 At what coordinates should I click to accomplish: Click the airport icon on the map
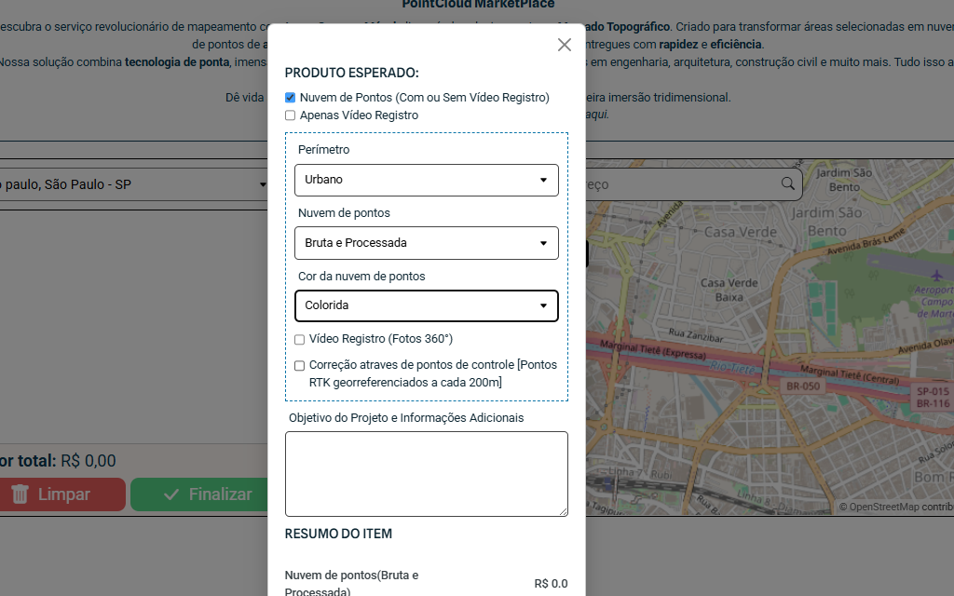(936, 276)
